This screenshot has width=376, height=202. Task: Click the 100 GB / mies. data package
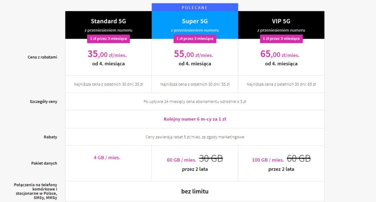268,160
